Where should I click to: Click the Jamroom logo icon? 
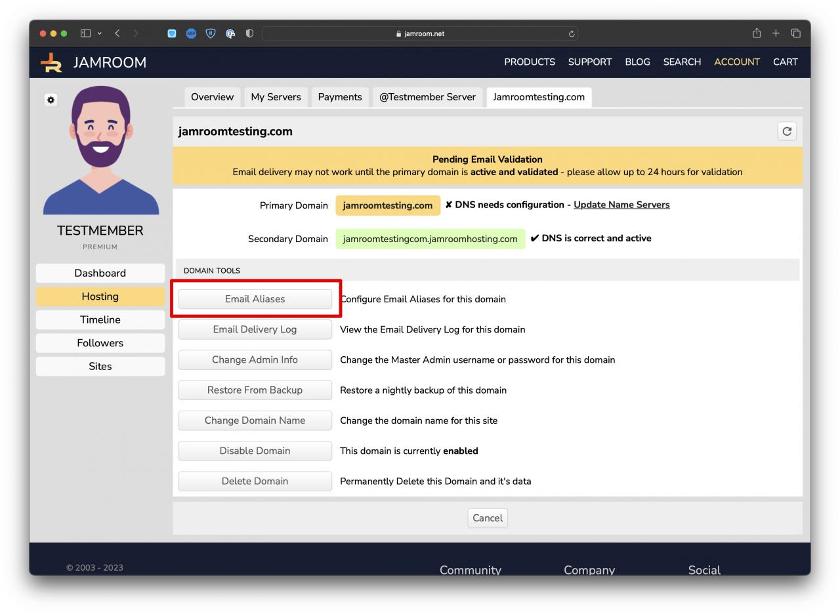51,62
